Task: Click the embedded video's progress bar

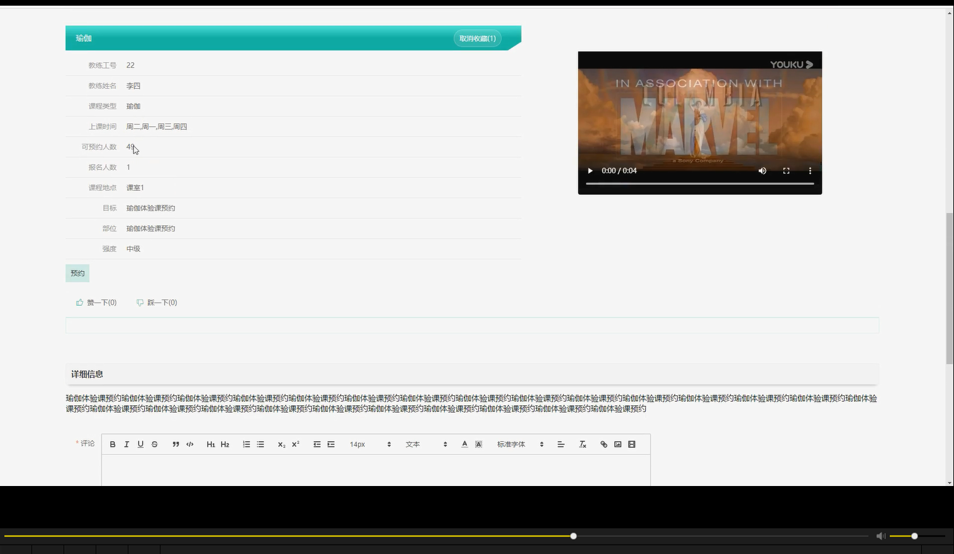Action: tap(700, 184)
